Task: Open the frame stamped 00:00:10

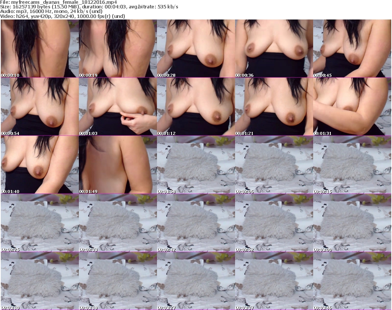Action: tap(40, 49)
